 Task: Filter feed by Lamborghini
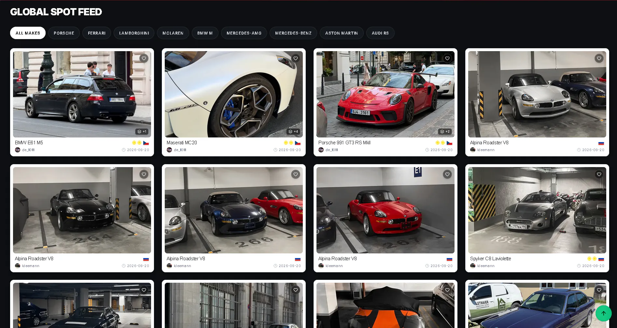coord(134,33)
